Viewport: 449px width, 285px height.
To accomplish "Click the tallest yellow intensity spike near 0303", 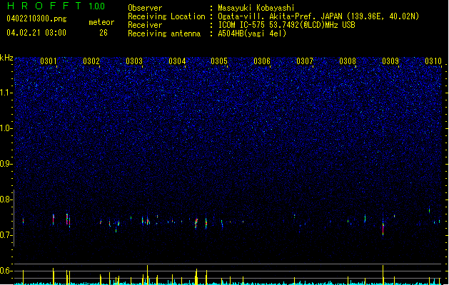I will [x=148, y=275].
